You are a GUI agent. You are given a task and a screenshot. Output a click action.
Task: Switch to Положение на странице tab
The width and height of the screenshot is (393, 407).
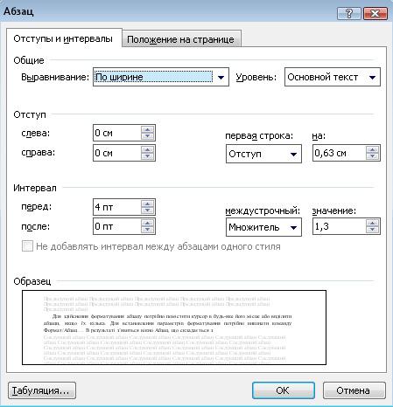(181, 39)
